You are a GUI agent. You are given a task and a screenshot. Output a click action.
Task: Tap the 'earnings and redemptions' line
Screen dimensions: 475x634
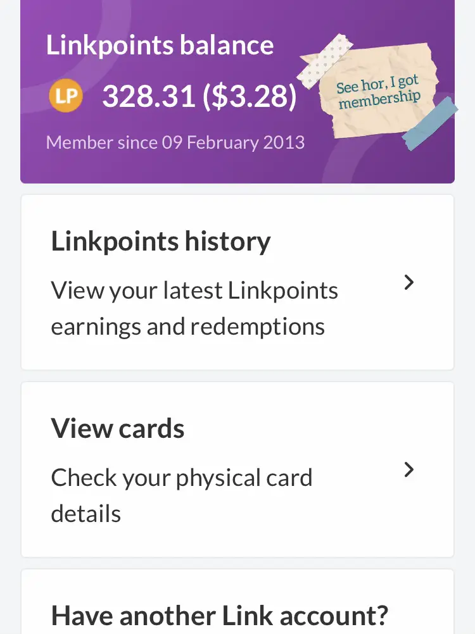187,326
